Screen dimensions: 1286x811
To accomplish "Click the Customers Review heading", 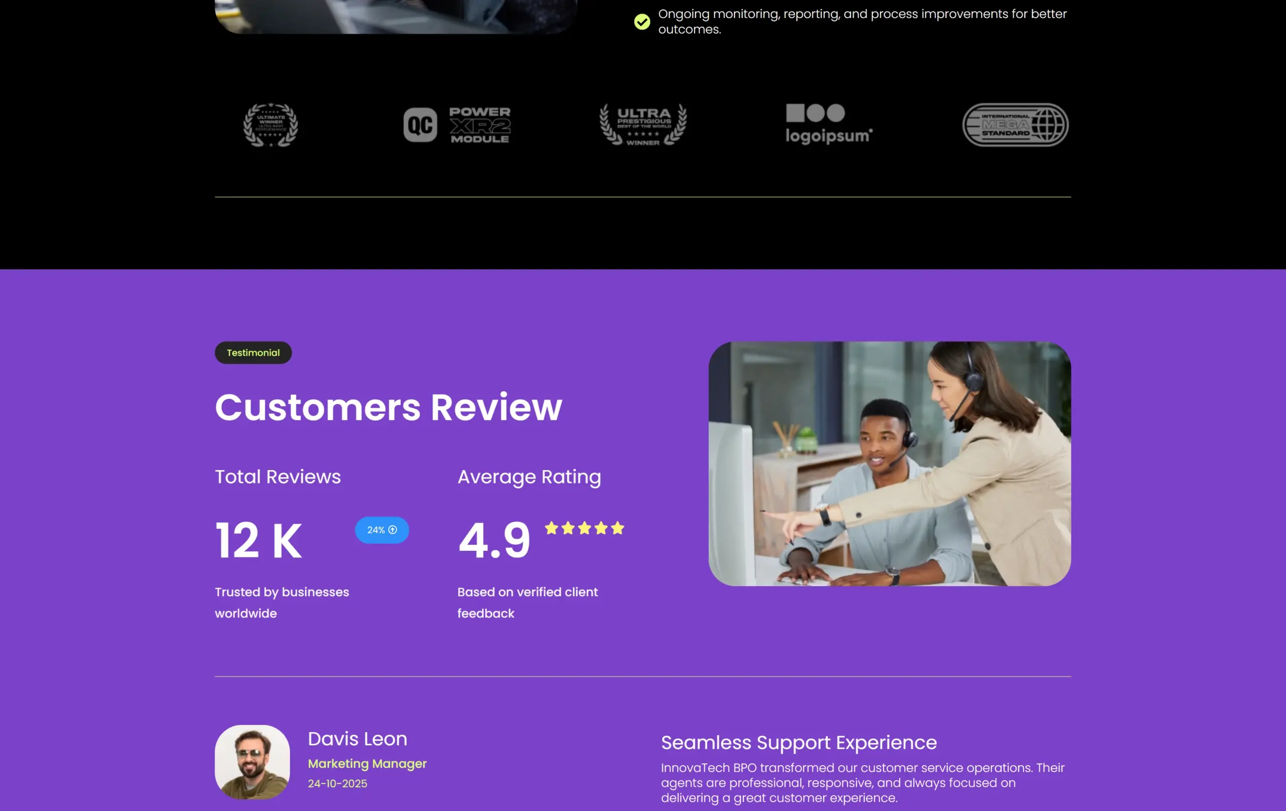I will 388,407.
